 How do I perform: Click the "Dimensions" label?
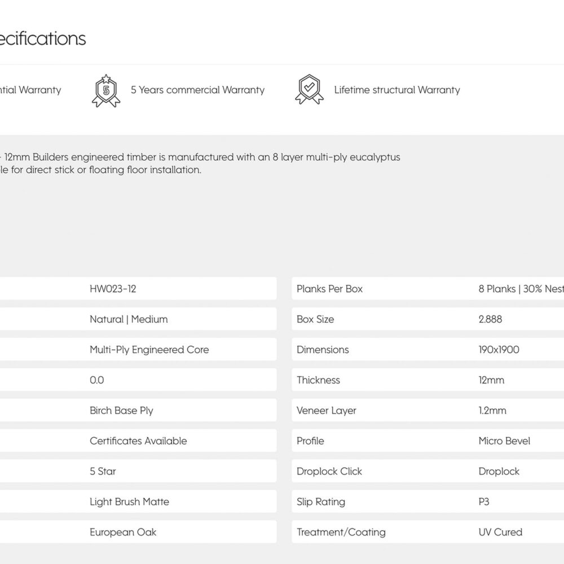[x=323, y=350]
